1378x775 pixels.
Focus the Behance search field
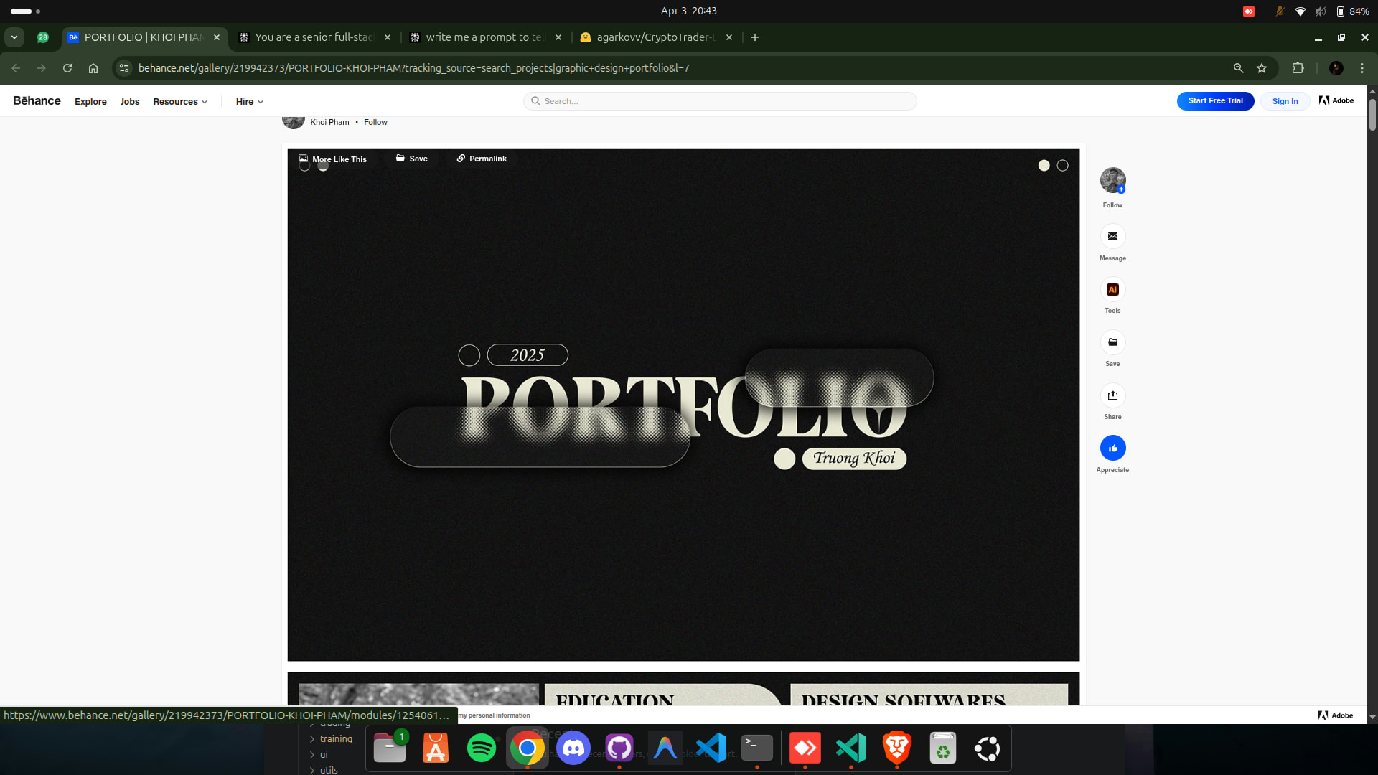(x=720, y=101)
